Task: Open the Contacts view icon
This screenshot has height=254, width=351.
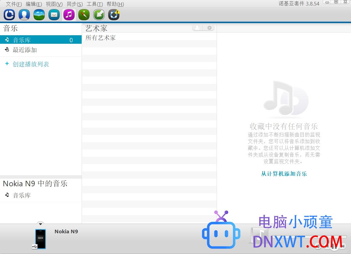Action: pos(24,15)
